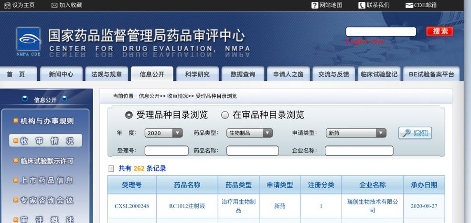Select 受理品种目录浏览 radio button
Screen dimensions: 471x223
pyautogui.click(x=128, y=115)
